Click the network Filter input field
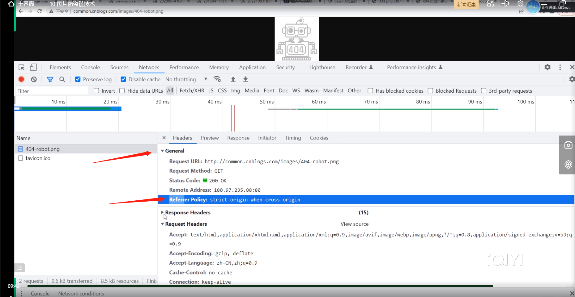This screenshot has width=575, height=297. tap(52, 91)
